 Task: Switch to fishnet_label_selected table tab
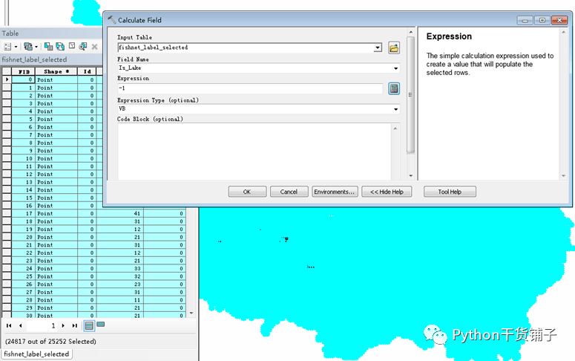pyautogui.click(x=36, y=354)
